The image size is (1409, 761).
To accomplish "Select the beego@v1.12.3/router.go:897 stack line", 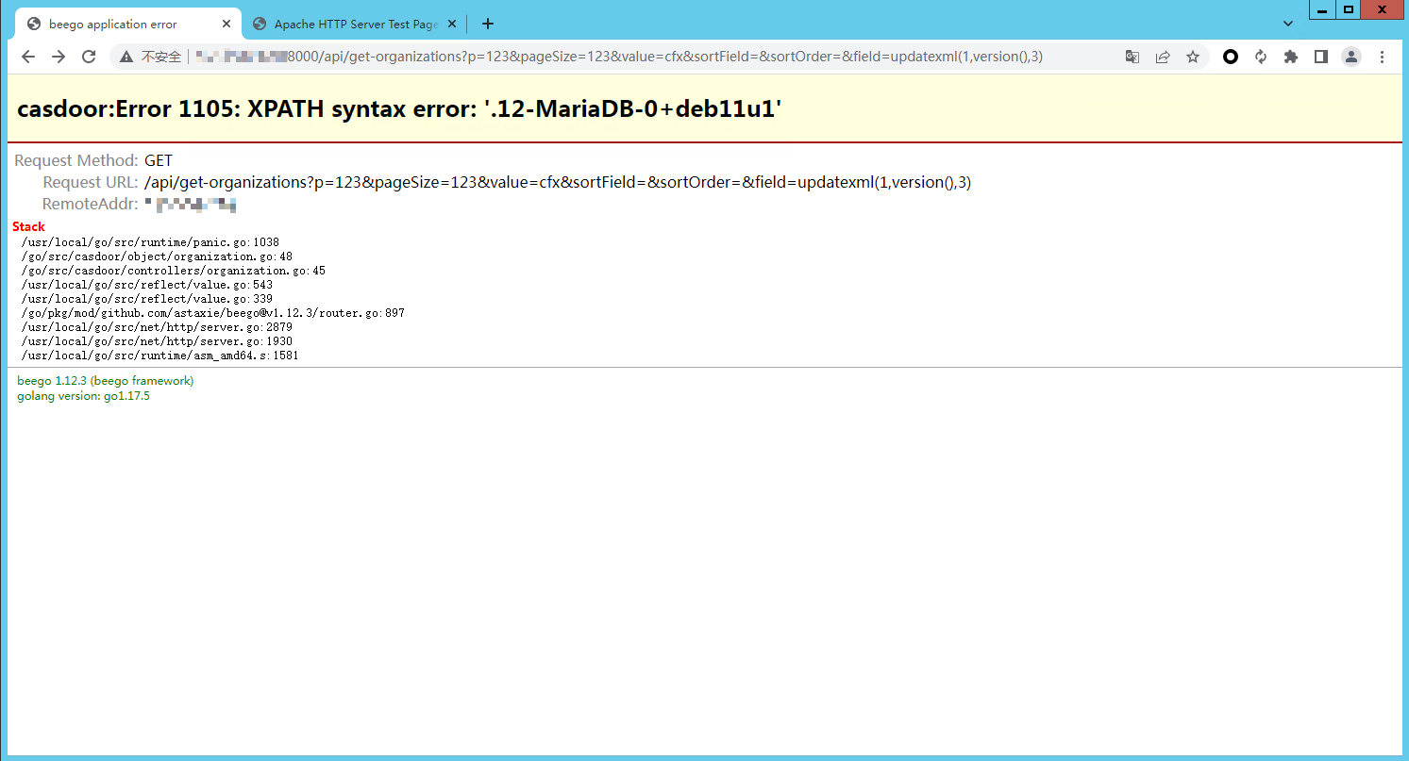I will pos(212,313).
